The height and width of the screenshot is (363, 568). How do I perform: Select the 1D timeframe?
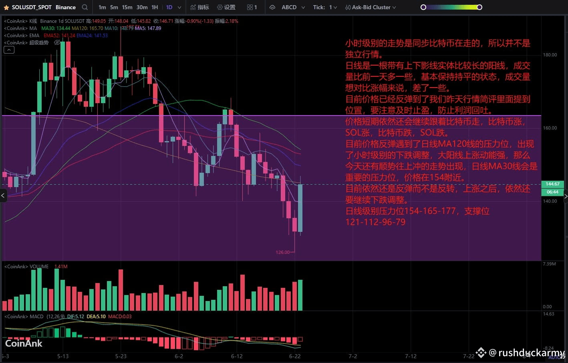169,7
